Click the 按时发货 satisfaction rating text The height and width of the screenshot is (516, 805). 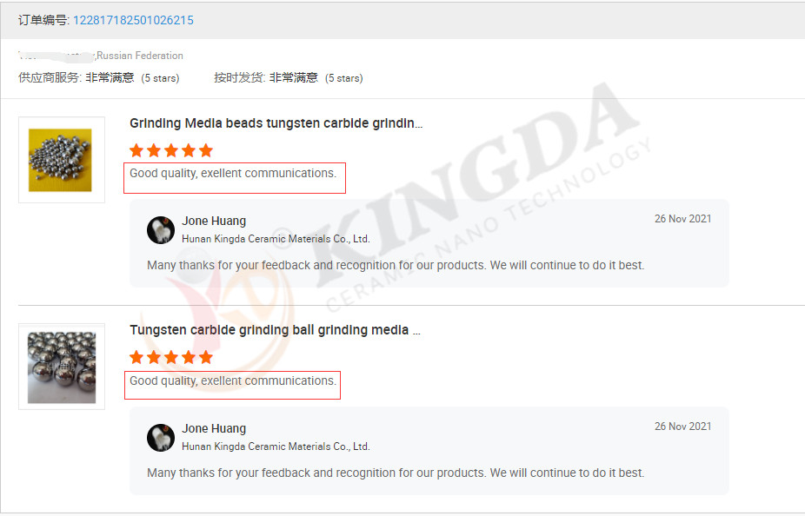pyautogui.click(x=293, y=77)
